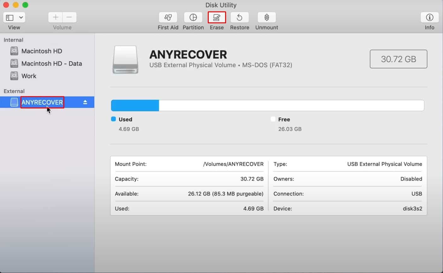Click the Work disk icon
443x273 pixels.
point(14,76)
